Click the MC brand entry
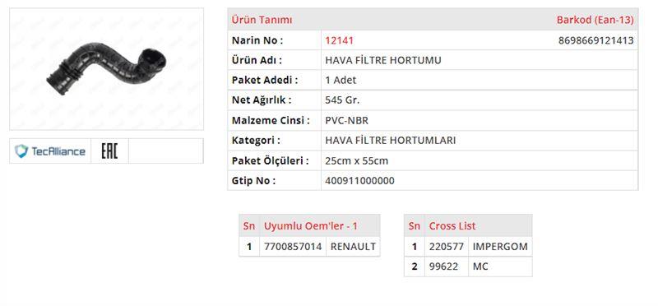 (x=480, y=267)
